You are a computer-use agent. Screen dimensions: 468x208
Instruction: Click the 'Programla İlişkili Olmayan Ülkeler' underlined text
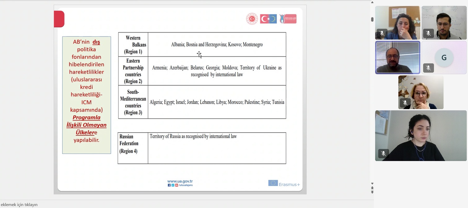[86, 125]
